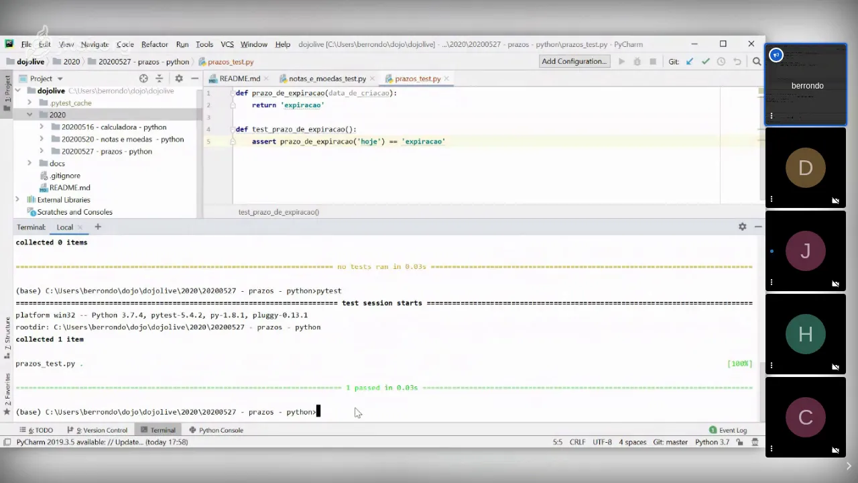Viewport: 858px width, 483px height.
Task: Click next-page arrow below participant tiles
Action: point(849,466)
